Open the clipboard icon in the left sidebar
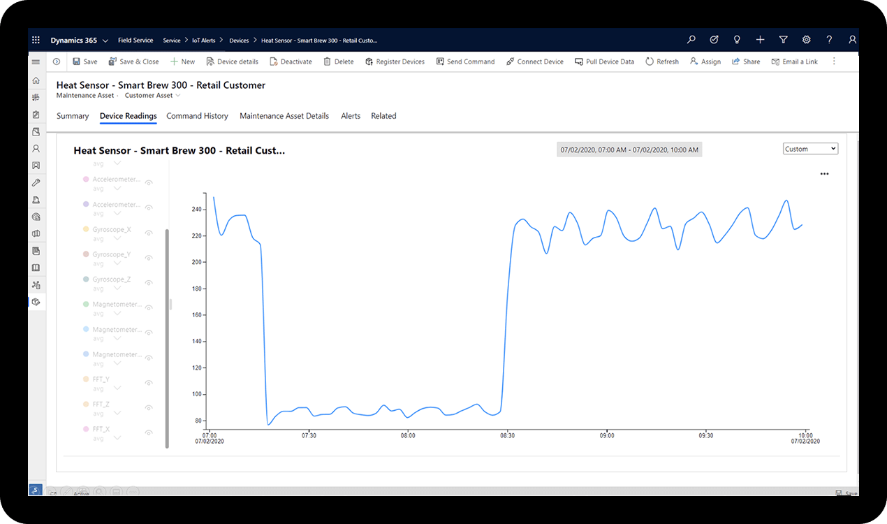The width and height of the screenshot is (887, 524). click(x=36, y=115)
